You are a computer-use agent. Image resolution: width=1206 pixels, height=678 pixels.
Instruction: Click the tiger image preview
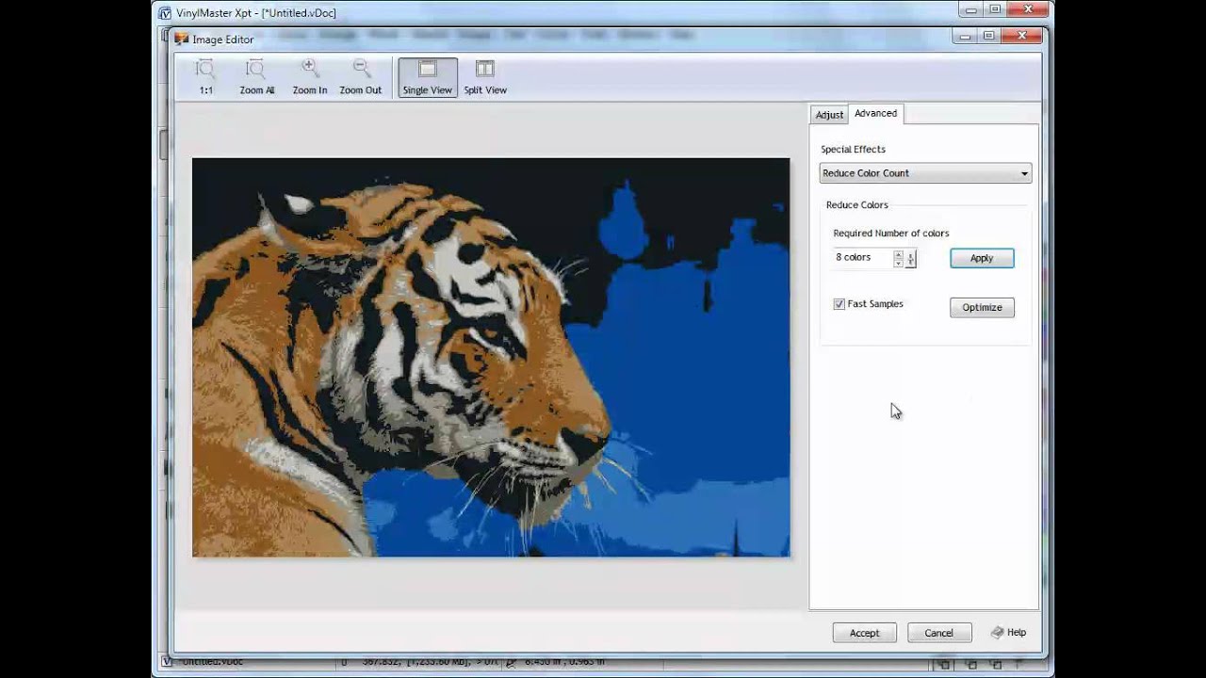[x=491, y=358]
